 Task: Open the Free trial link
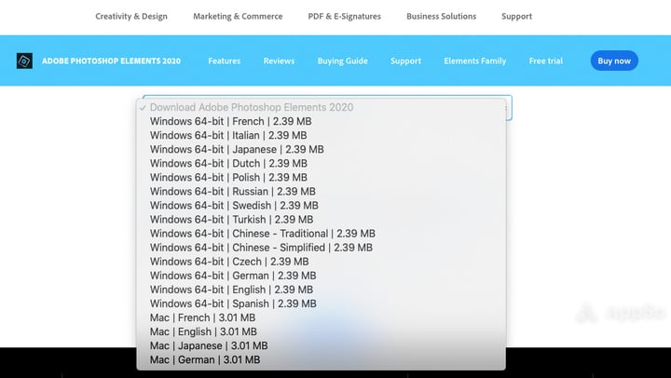coord(546,61)
